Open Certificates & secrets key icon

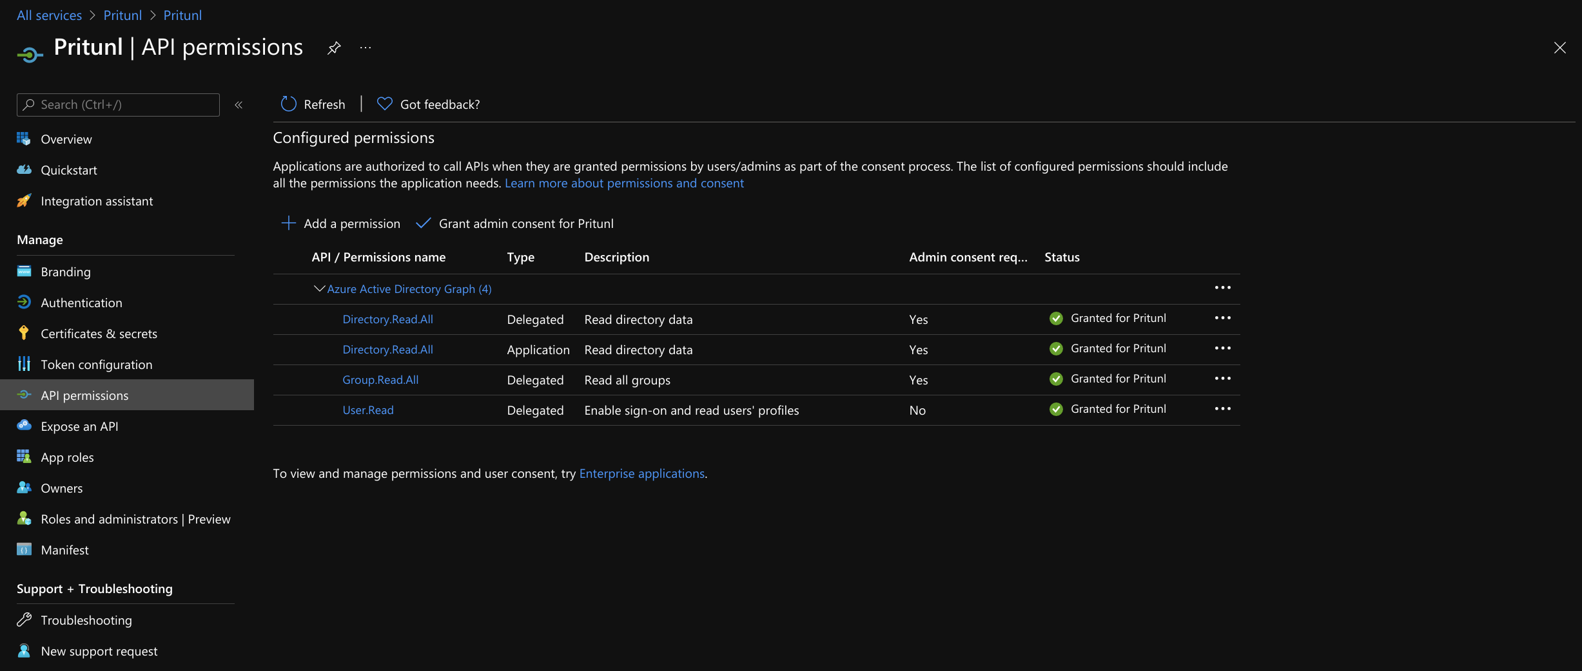click(x=24, y=333)
